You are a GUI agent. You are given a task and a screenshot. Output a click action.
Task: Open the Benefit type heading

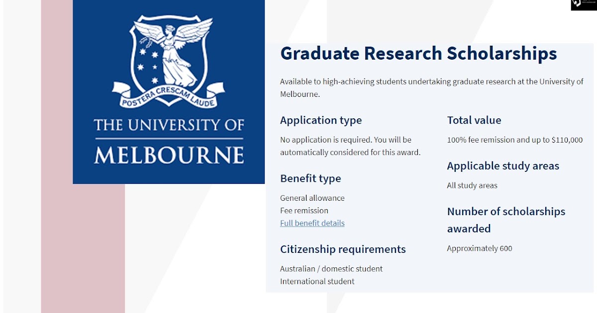(x=310, y=178)
